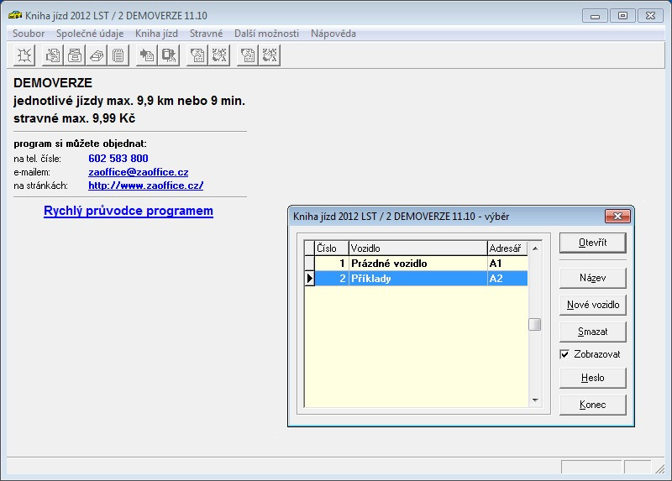Click the Číslo column header

(332, 248)
